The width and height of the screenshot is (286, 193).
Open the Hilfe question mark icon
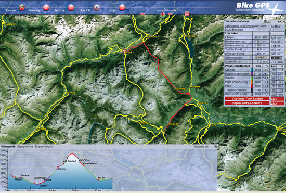pyautogui.click(x=122, y=8)
